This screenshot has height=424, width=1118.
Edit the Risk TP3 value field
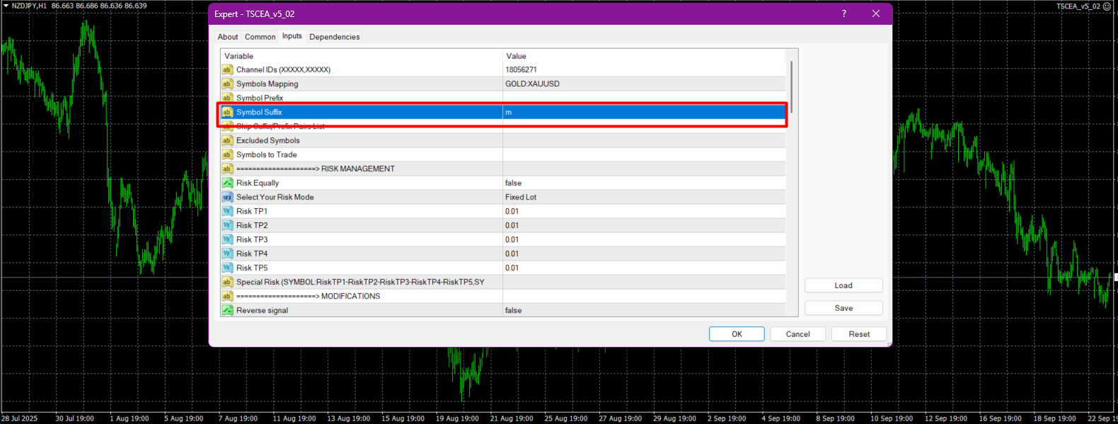coord(644,239)
